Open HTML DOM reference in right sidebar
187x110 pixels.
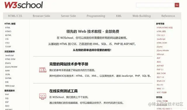click(162, 43)
